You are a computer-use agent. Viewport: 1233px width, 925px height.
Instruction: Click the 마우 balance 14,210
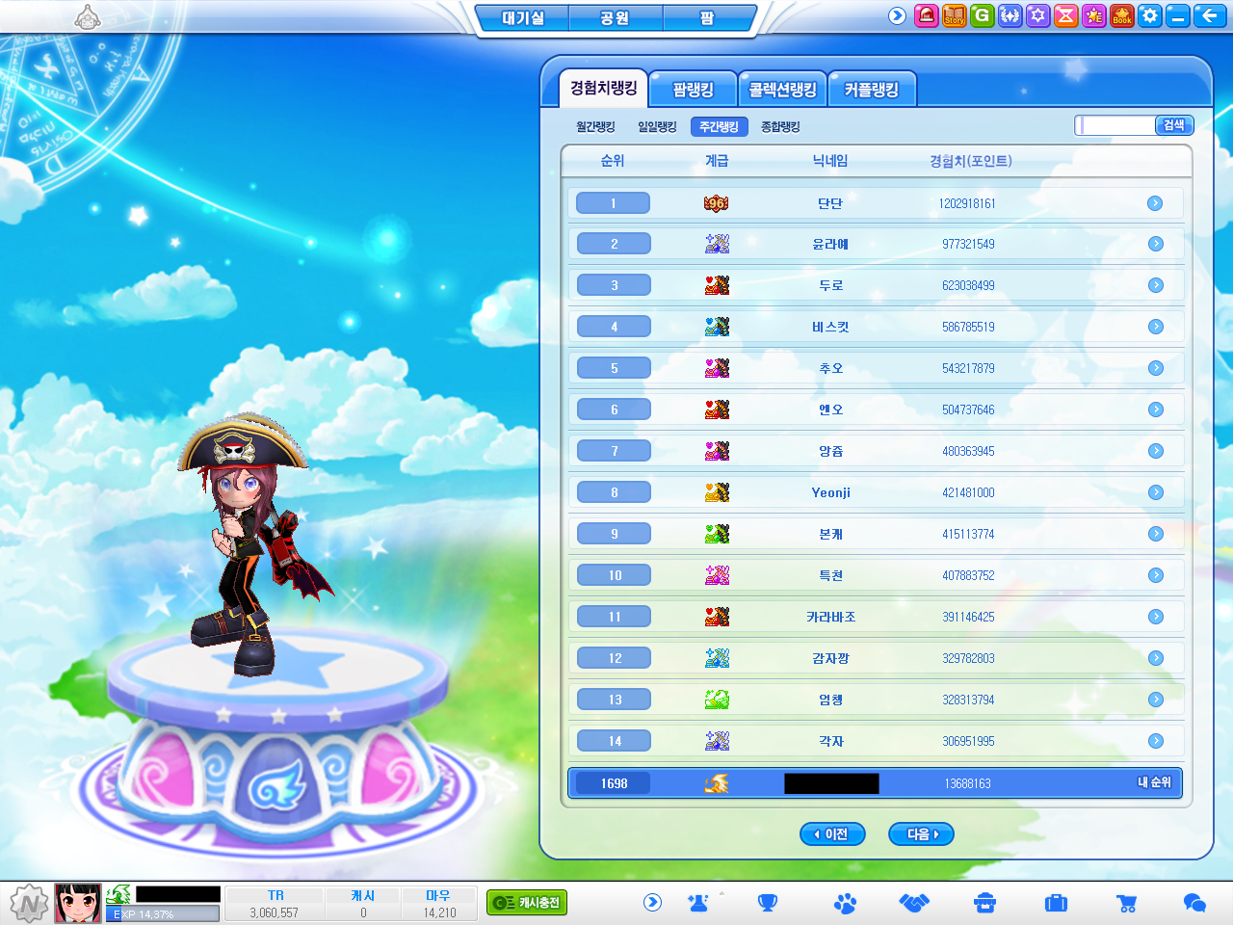(439, 912)
